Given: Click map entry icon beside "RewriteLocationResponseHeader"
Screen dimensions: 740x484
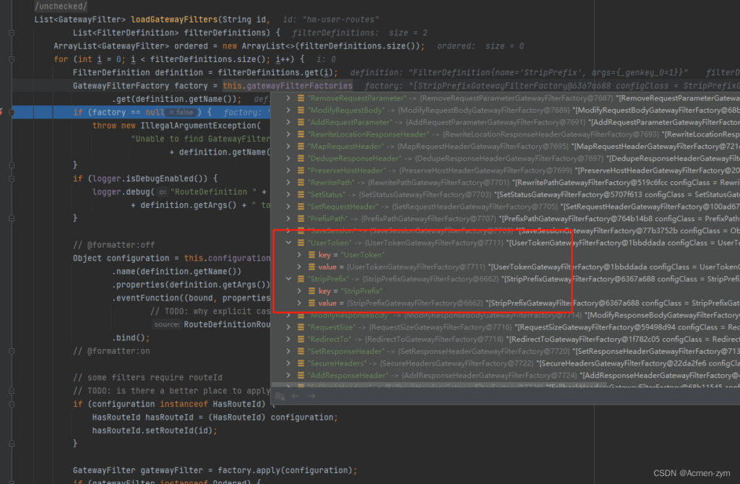Looking at the screenshot, I should click(301, 134).
